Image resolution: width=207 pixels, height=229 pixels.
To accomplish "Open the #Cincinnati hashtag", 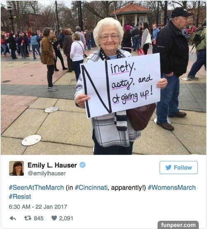I will [x=91, y=187].
